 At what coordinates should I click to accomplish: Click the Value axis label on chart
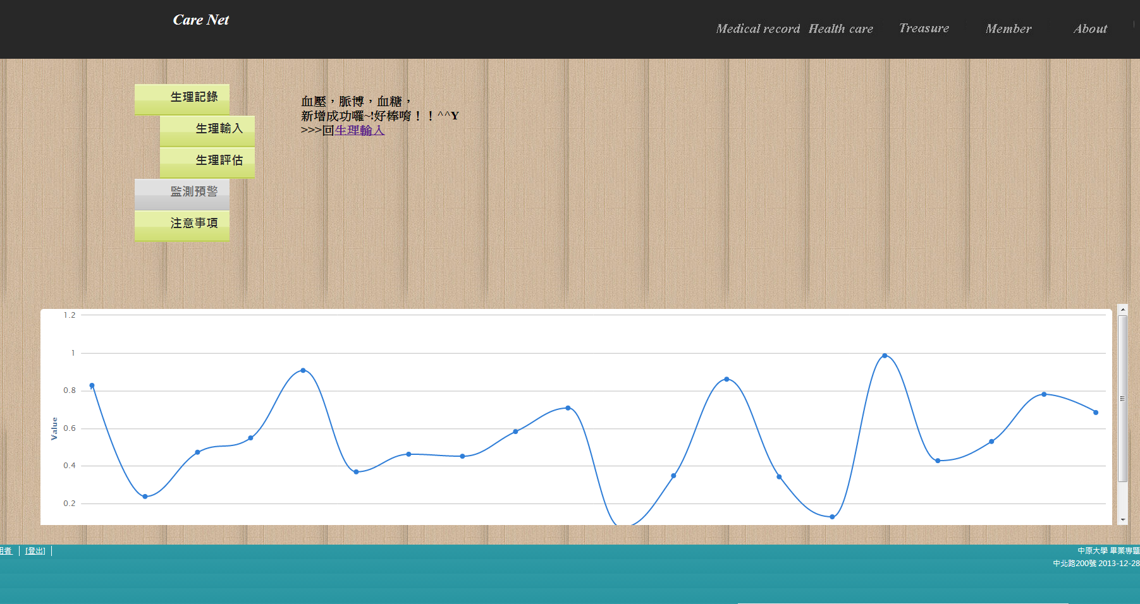pyautogui.click(x=54, y=428)
